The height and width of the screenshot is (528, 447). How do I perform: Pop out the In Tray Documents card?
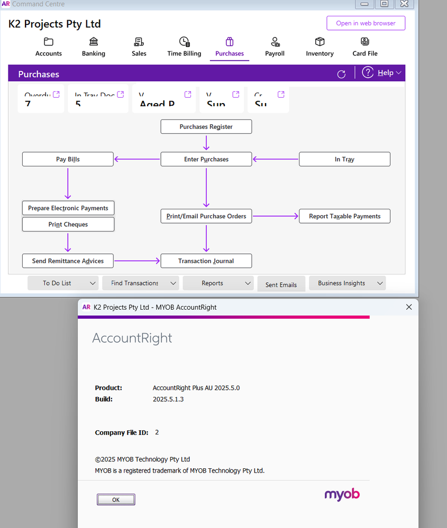coord(121,95)
